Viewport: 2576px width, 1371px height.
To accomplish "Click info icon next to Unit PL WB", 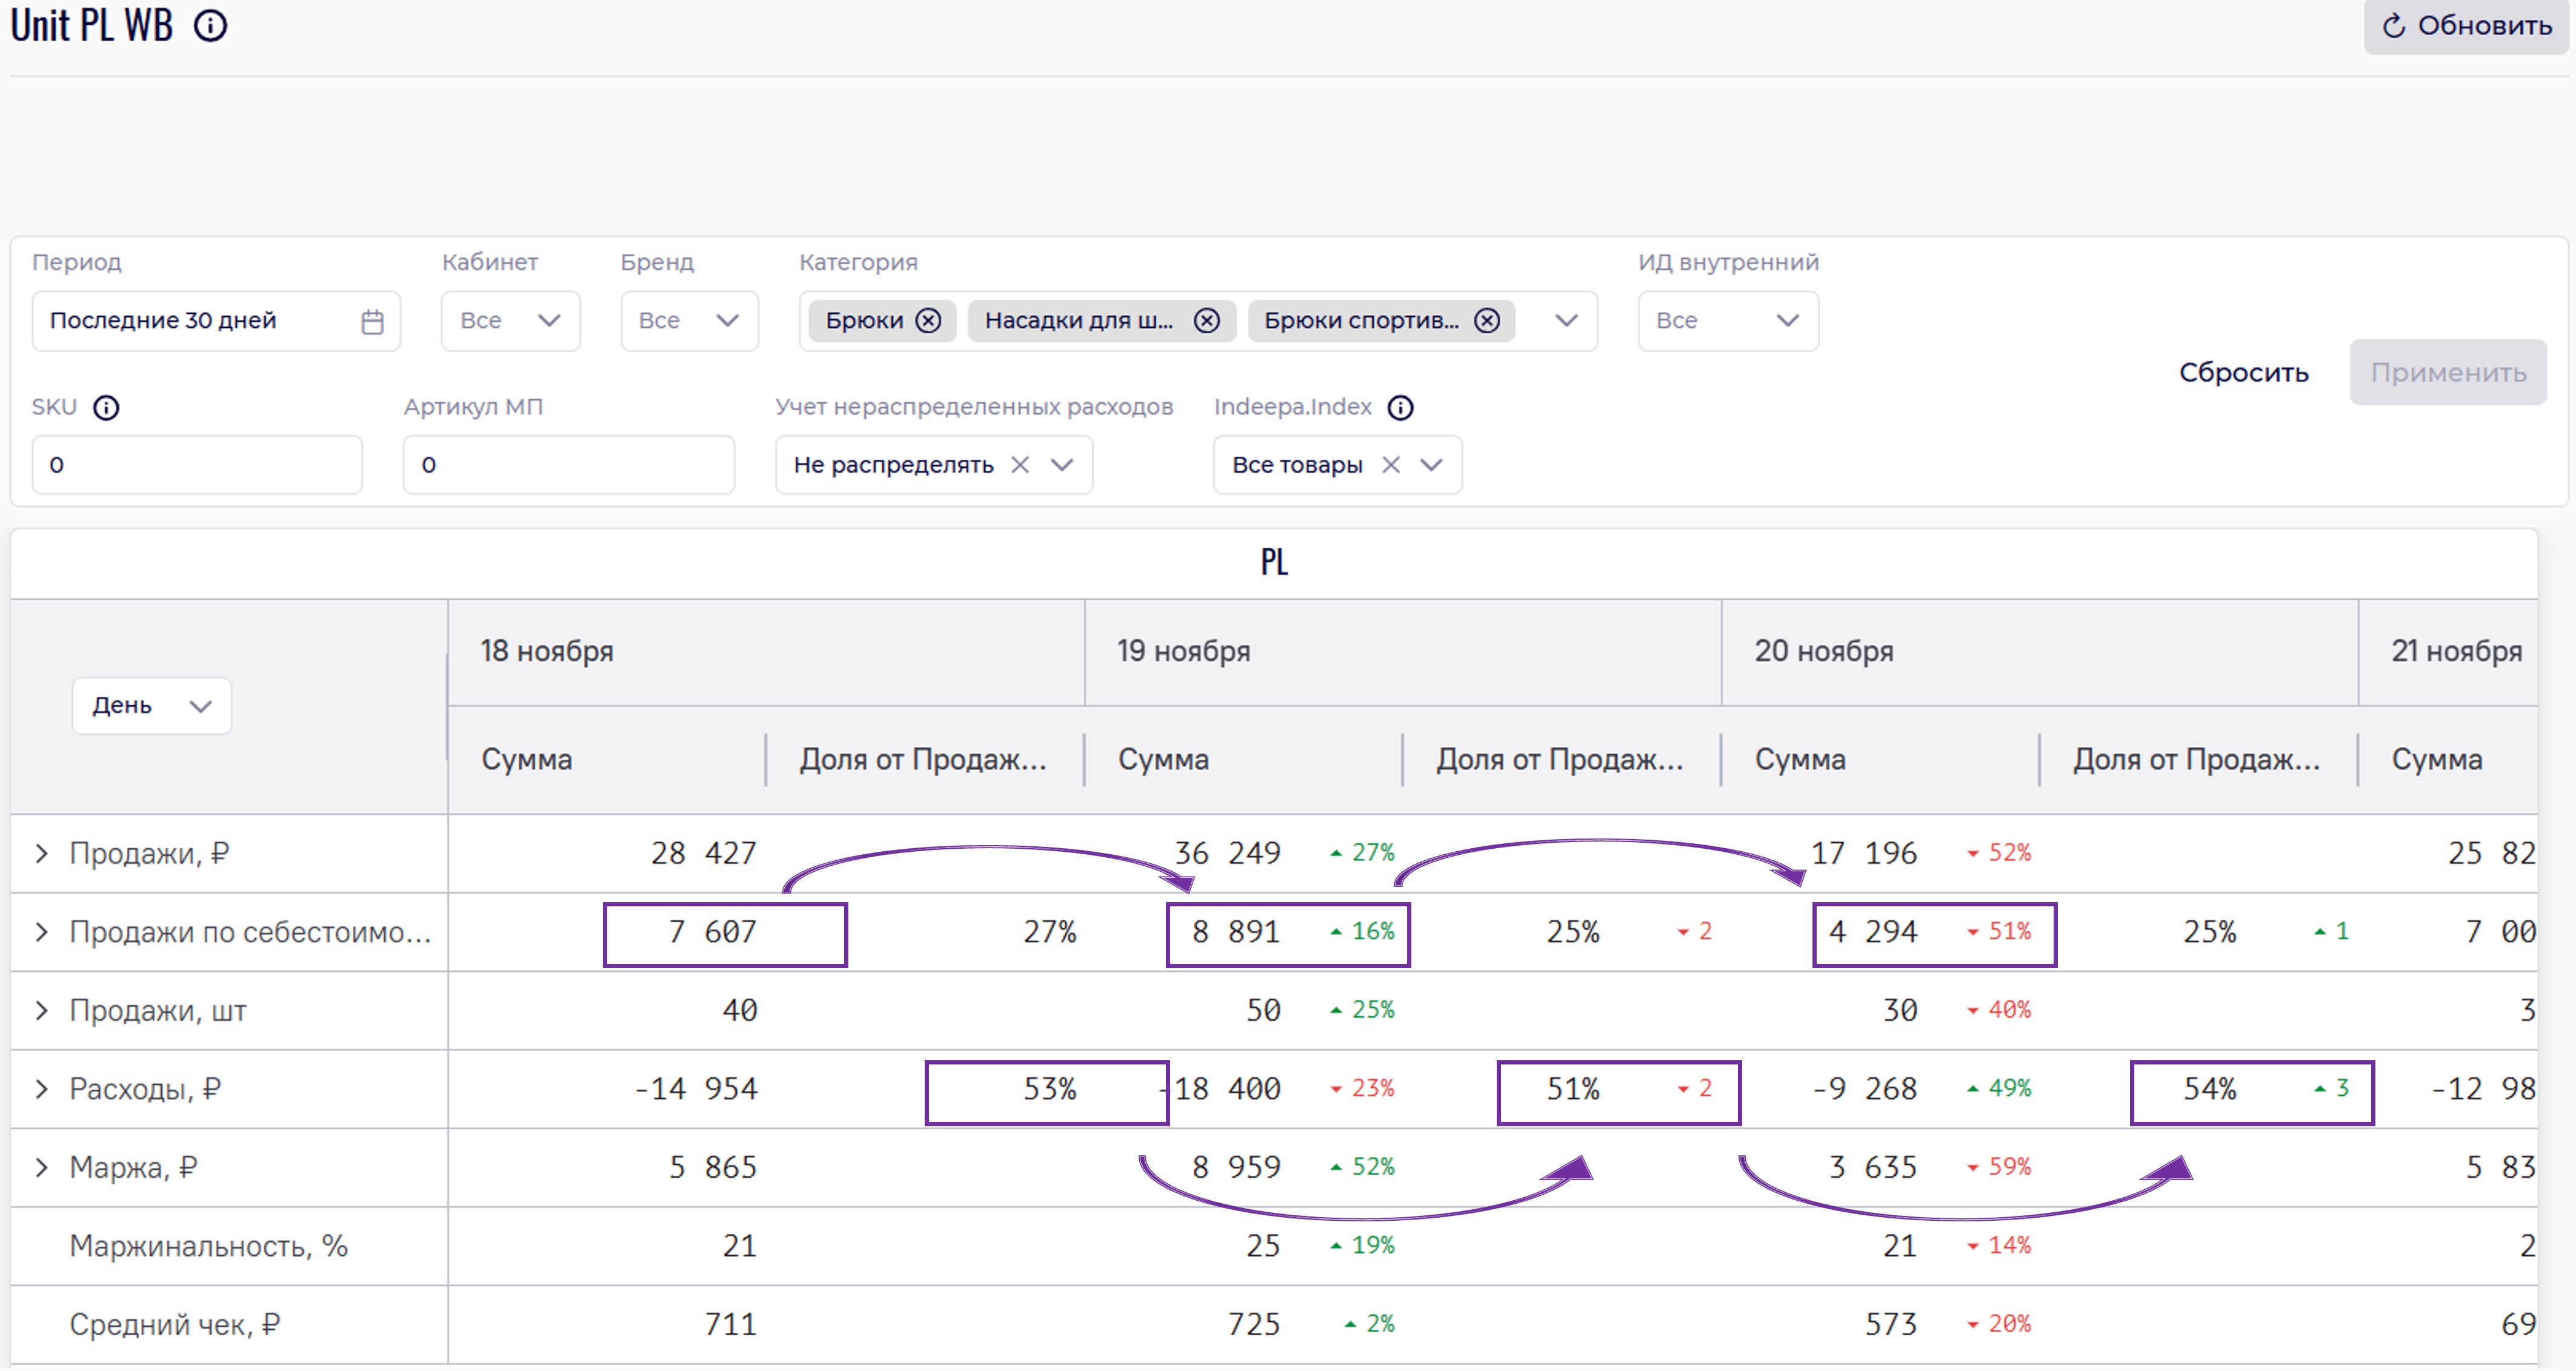I will tap(210, 26).
